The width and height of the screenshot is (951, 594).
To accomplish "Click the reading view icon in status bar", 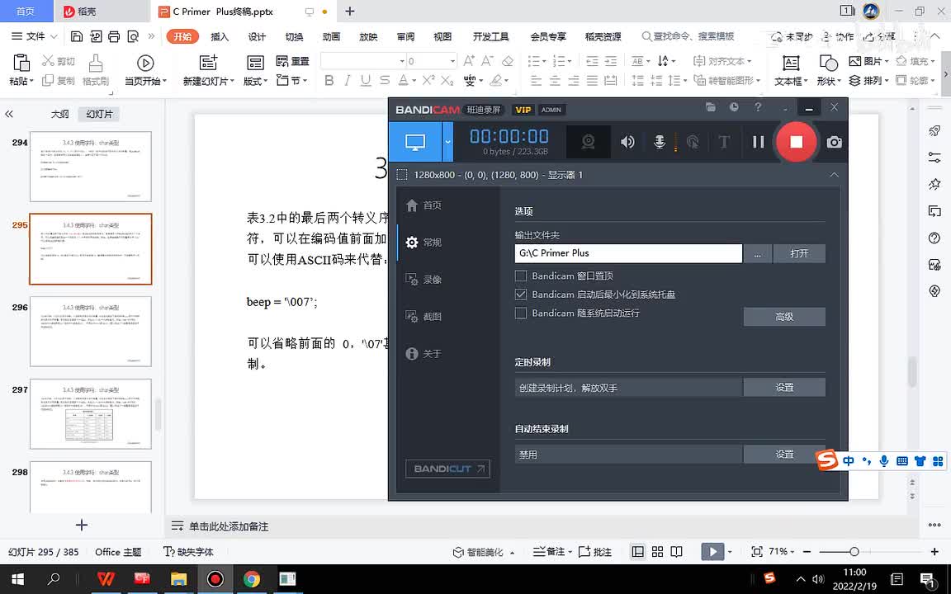I will coord(677,552).
